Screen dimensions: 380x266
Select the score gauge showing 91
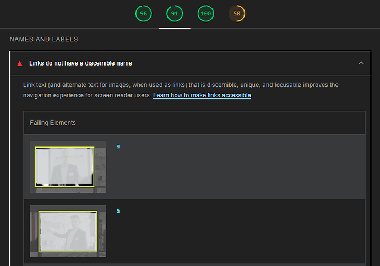point(175,13)
